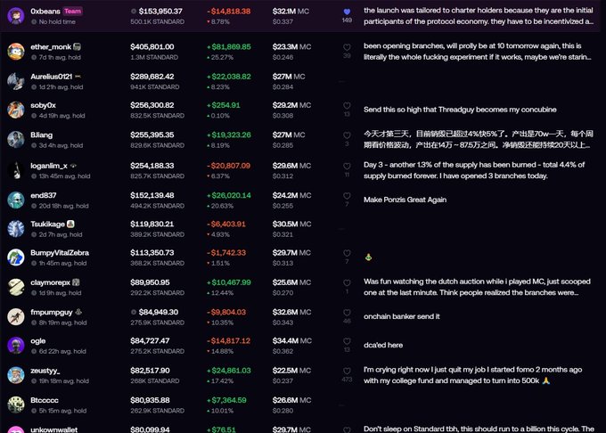Open ether_monk username link
This screenshot has height=433, width=606.
51,46
